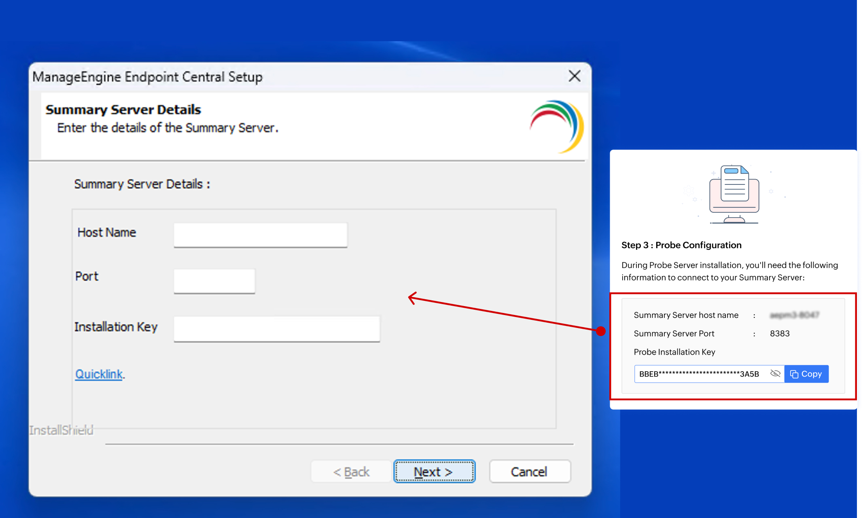This screenshot has width=863, height=518.
Task: Click the Summary Server Port value 8383
Action: tap(779, 334)
